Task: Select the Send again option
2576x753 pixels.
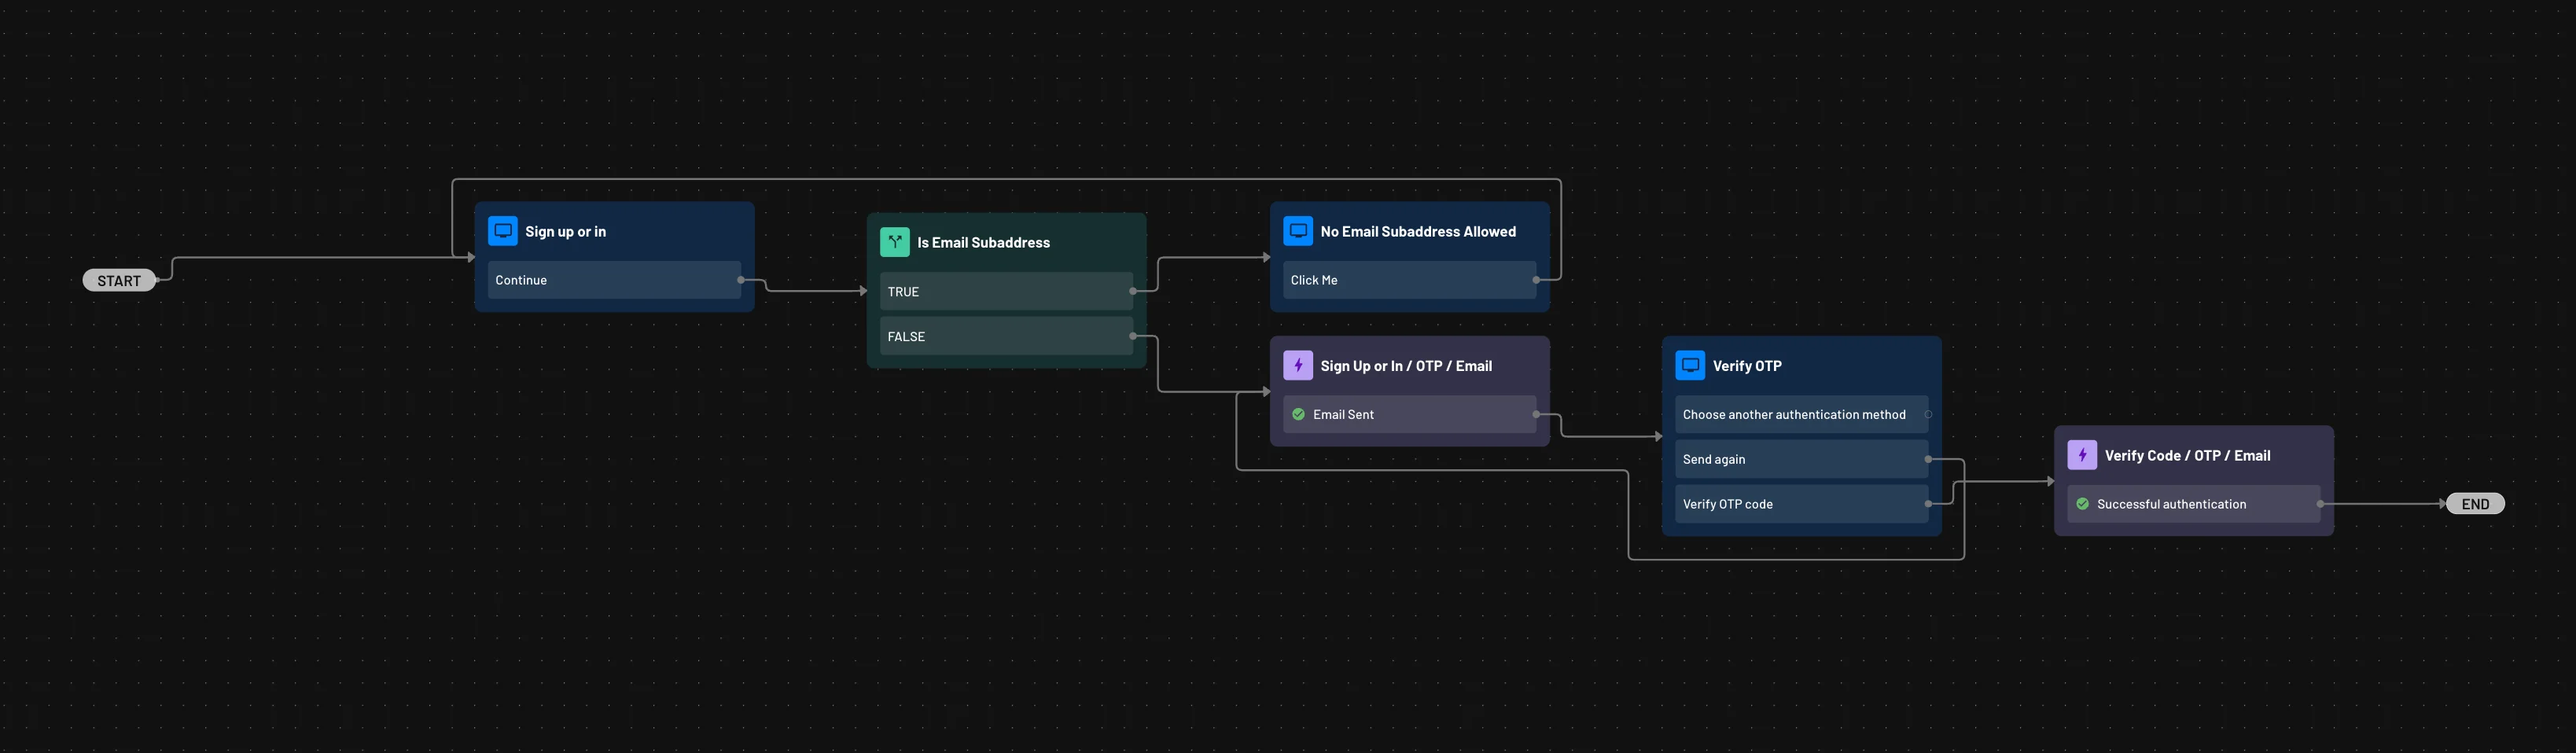Action: [x=1800, y=458]
